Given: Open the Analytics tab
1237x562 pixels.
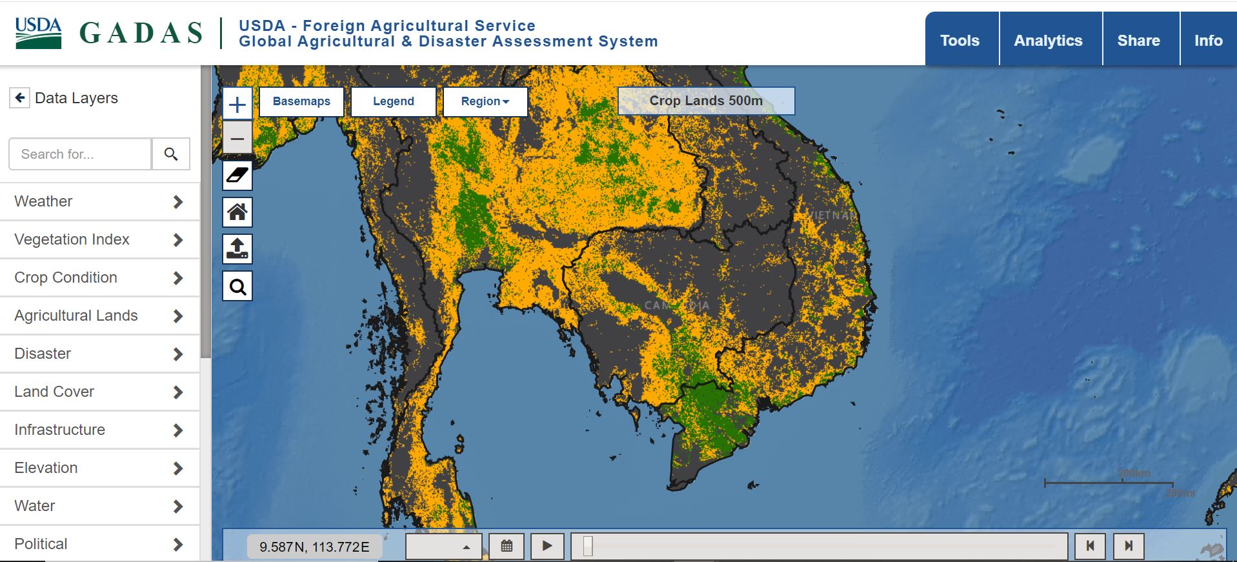Looking at the screenshot, I should (x=1048, y=41).
